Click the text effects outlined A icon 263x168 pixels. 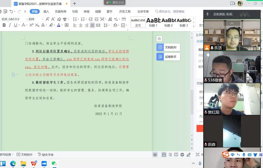coord(43,25)
